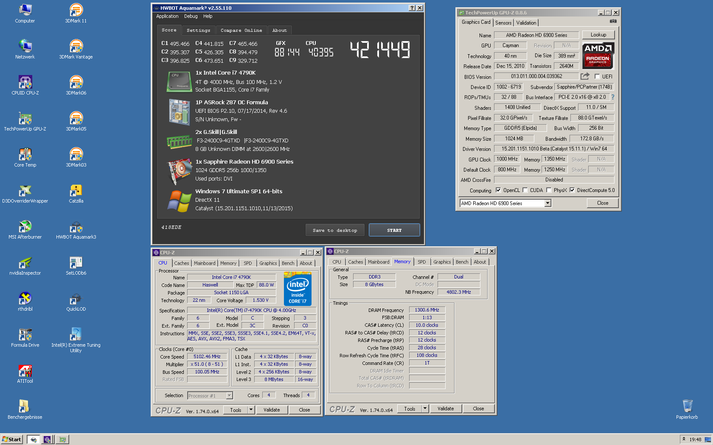This screenshot has width=713, height=445.
Task: Switch to SPD tab in CPU-Z Memory window
Action: (x=421, y=262)
